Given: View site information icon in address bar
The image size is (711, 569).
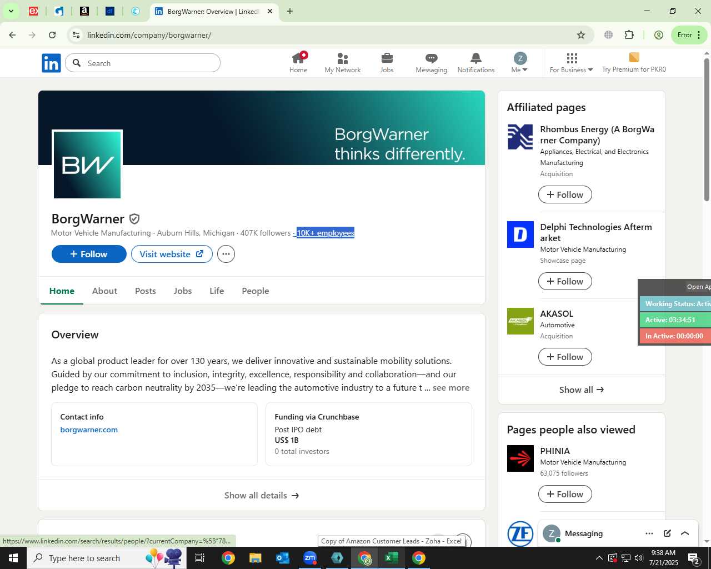Looking at the screenshot, I should pyautogui.click(x=76, y=35).
